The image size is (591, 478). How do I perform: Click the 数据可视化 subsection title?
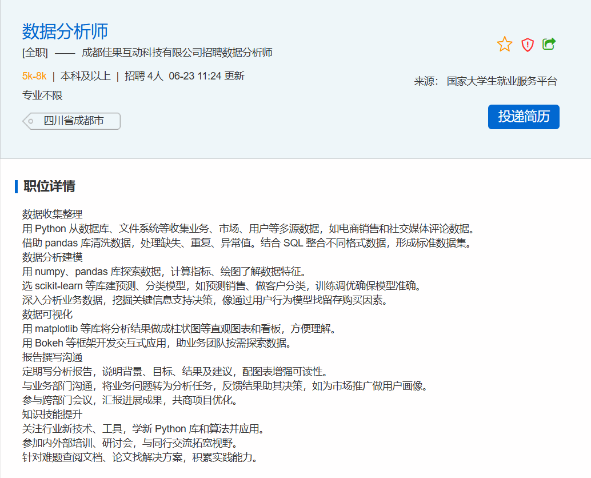tap(47, 314)
